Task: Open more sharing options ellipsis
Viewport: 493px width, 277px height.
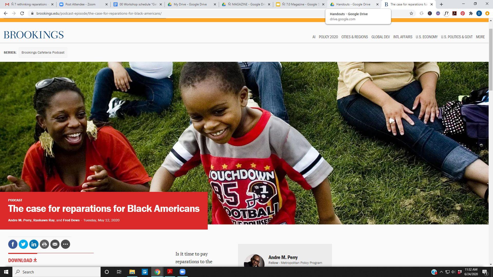Action: [65, 244]
